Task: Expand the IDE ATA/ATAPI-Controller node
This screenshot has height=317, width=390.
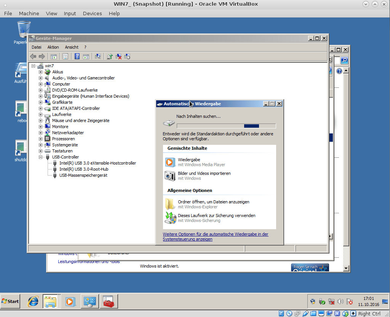Action: [x=40, y=108]
